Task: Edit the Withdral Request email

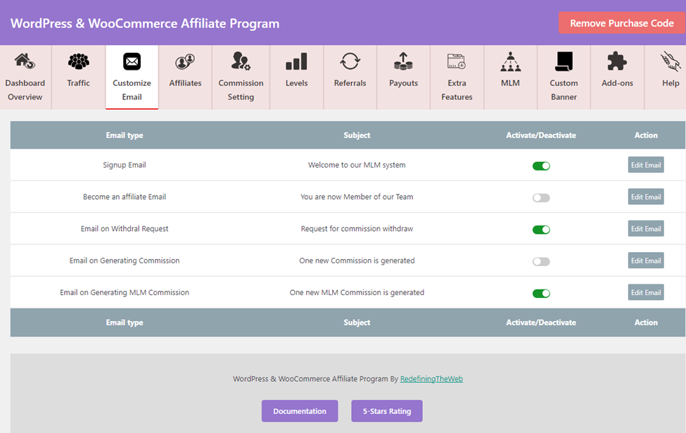Action: 646,229
